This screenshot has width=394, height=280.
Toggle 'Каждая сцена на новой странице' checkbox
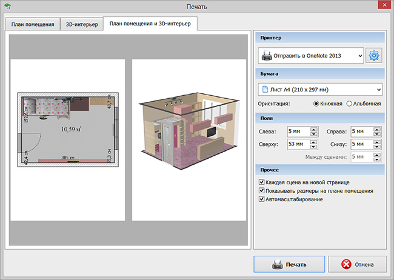[262, 182]
